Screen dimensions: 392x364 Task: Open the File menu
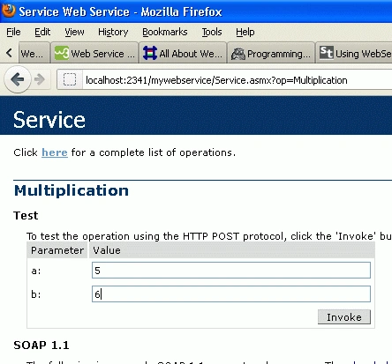point(13,32)
